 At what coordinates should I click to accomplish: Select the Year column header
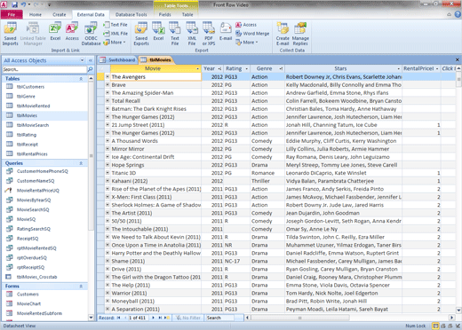click(x=212, y=68)
